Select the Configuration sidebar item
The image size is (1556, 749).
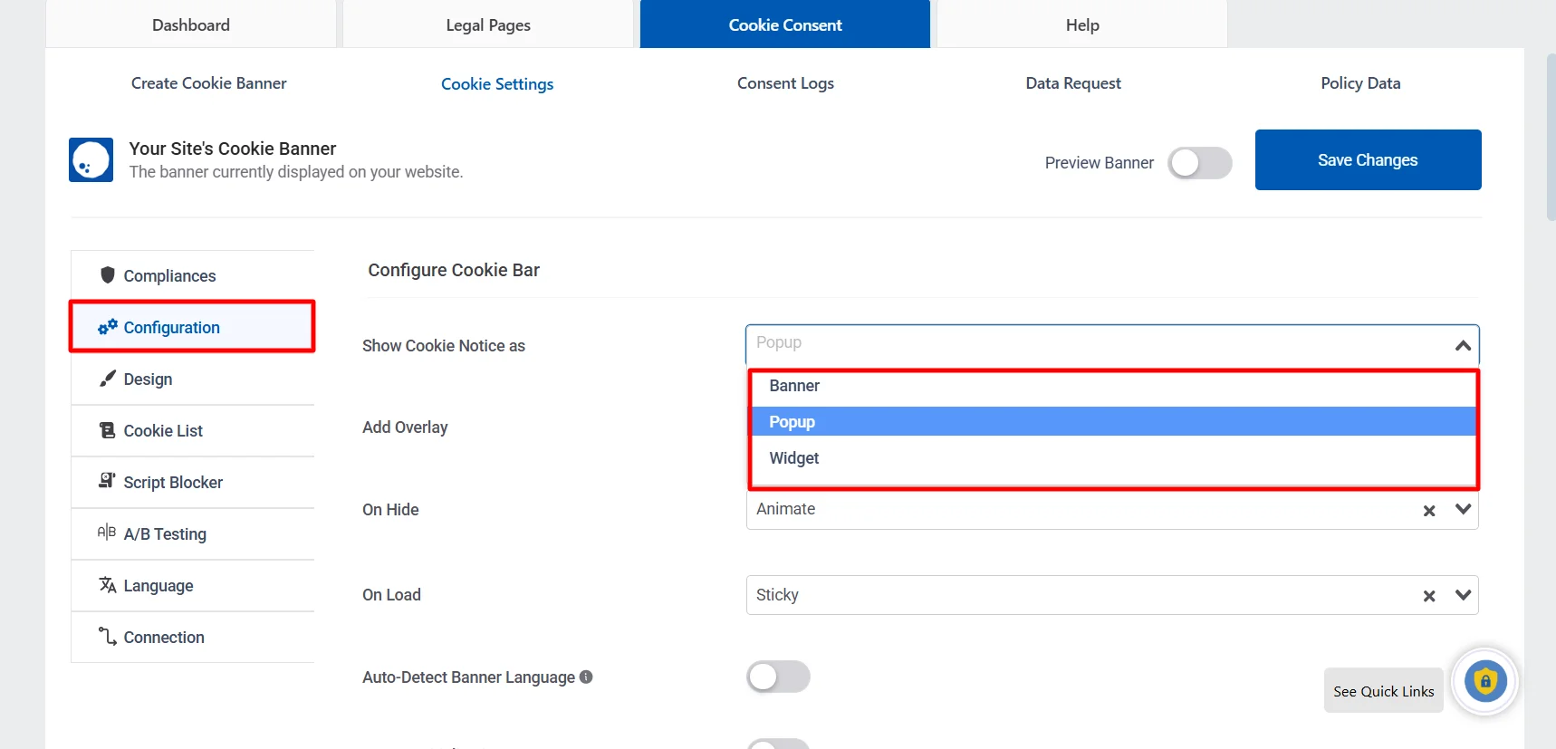(193, 327)
